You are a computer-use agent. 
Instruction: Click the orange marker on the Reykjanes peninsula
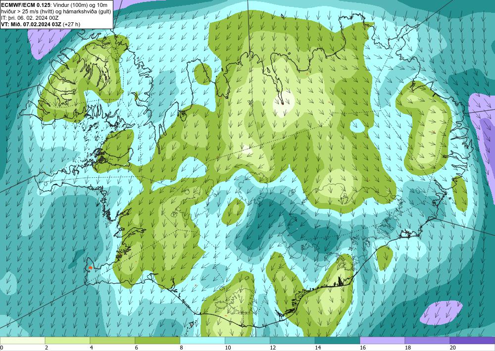click(x=90, y=267)
